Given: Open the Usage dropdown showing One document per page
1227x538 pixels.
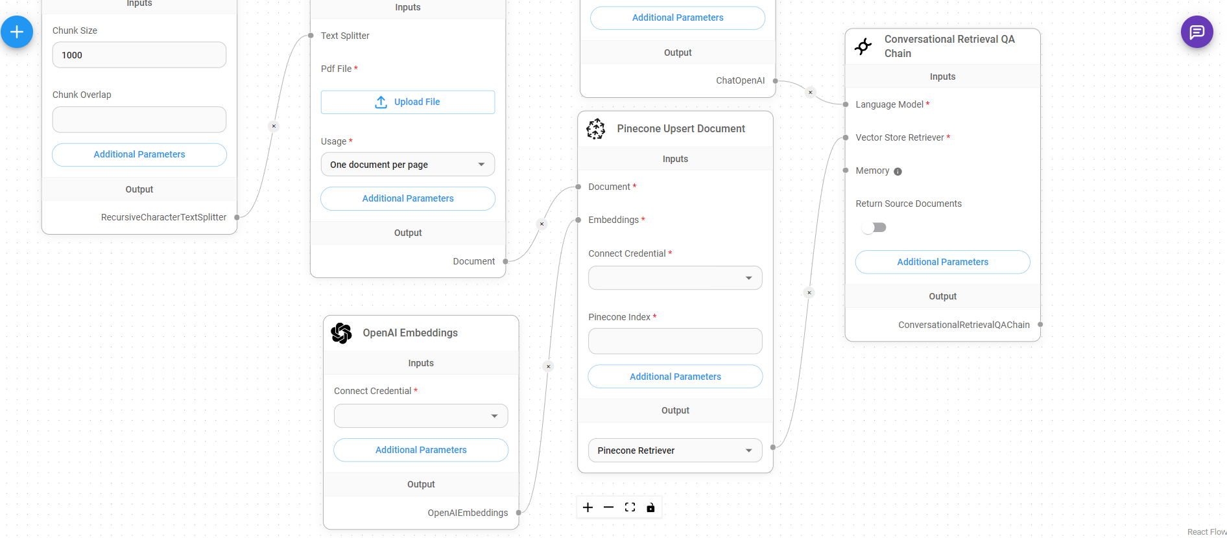Looking at the screenshot, I should pyautogui.click(x=407, y=165).
